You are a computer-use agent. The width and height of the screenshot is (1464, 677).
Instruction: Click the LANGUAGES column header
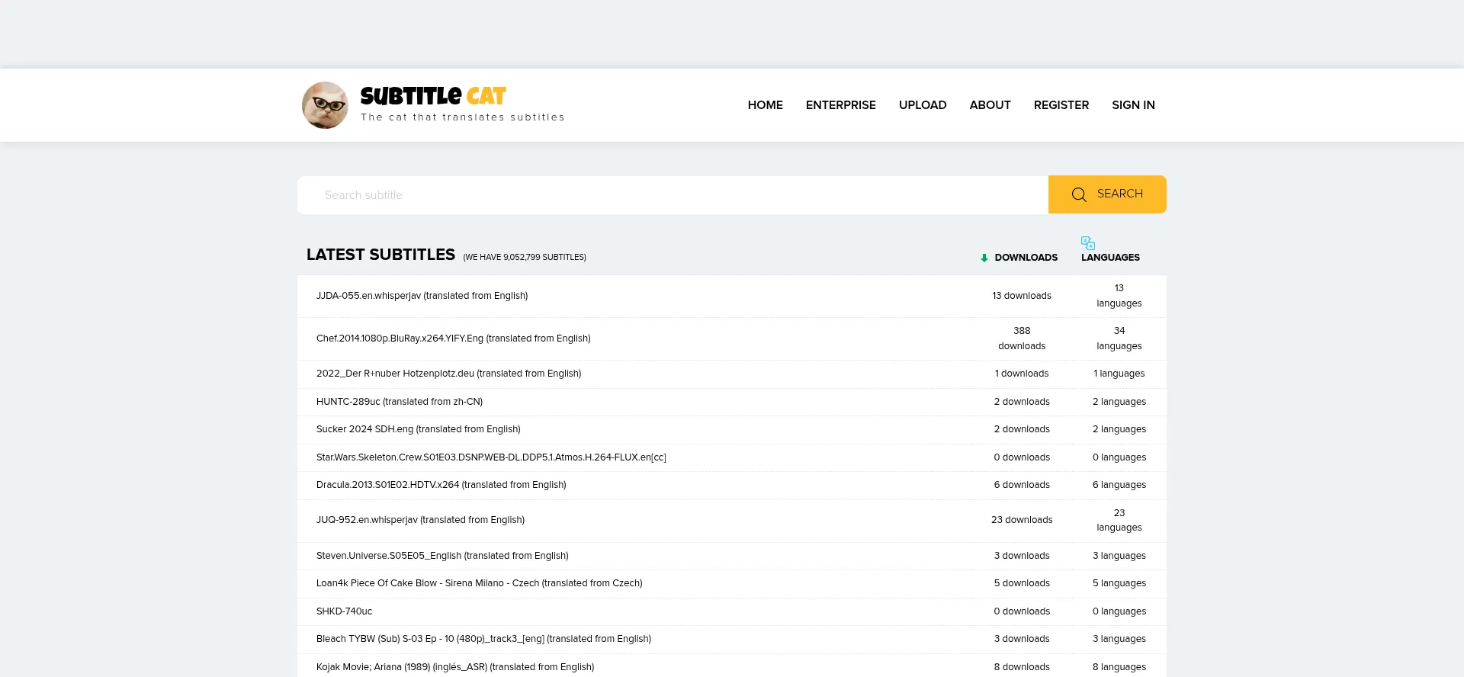pyautogui.click(x=1110, y=258)
